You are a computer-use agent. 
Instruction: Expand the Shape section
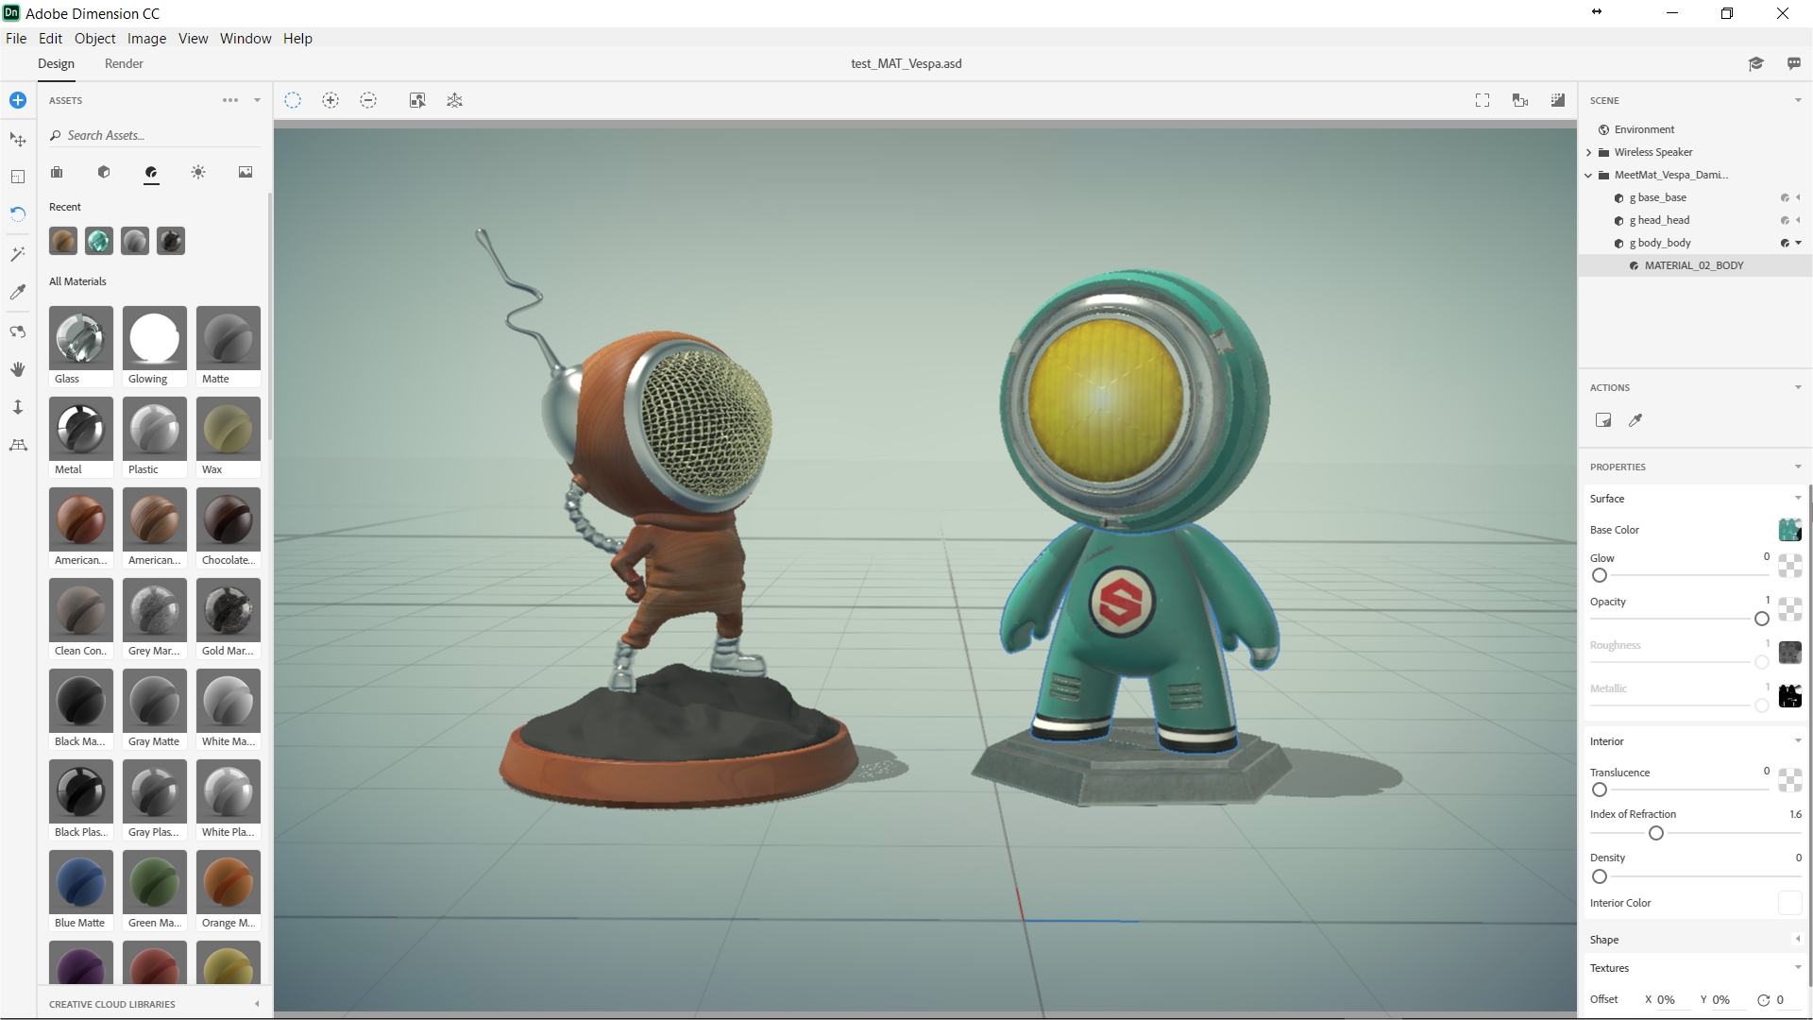1798,939
